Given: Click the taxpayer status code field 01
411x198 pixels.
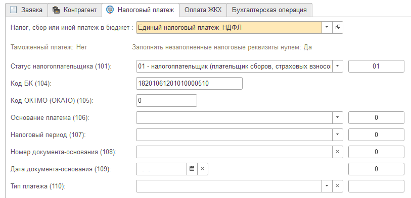Looking at the screenshot, I should click(376, 67).
